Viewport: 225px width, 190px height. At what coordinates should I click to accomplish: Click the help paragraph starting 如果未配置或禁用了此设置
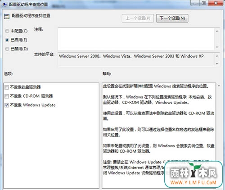pyautogui.click(x=158, y=149)
